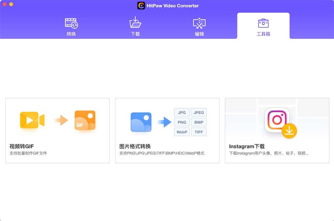Click the Instagram logo icon

click(277, 120)
